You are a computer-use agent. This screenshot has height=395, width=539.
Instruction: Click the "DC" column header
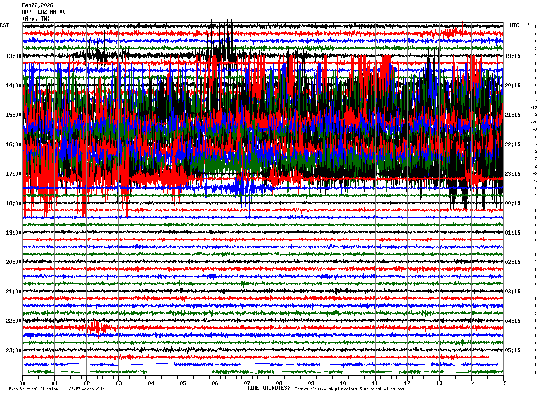click(x=530, y=24)
